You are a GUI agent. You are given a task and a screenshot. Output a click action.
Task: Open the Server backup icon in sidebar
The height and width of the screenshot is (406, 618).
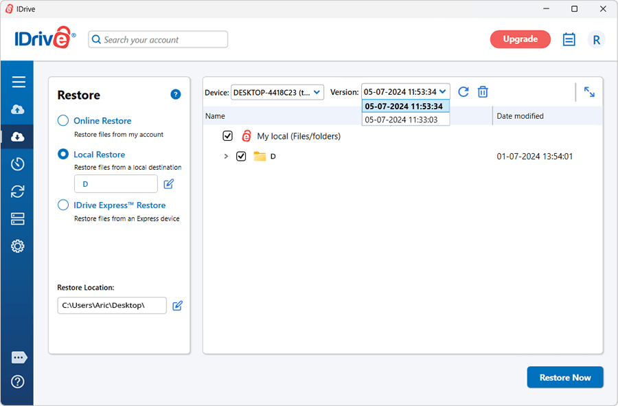tap(17, 218)
